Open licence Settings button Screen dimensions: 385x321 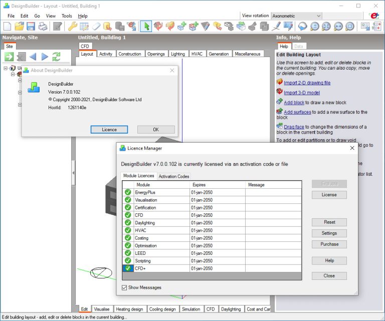pos(329,233)
